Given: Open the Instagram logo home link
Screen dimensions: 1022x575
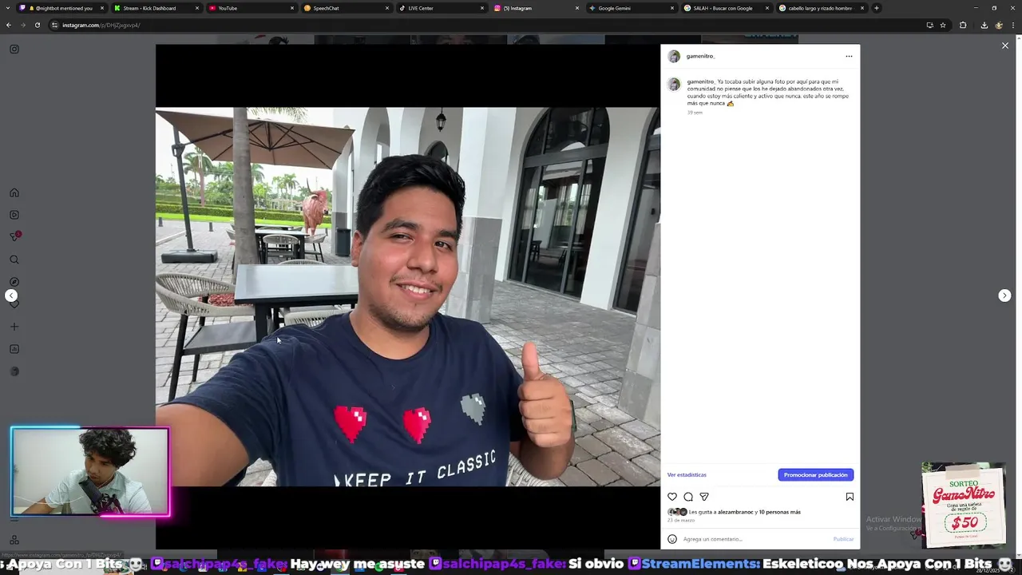Looking at the screenshot, I should coord(14,50).
